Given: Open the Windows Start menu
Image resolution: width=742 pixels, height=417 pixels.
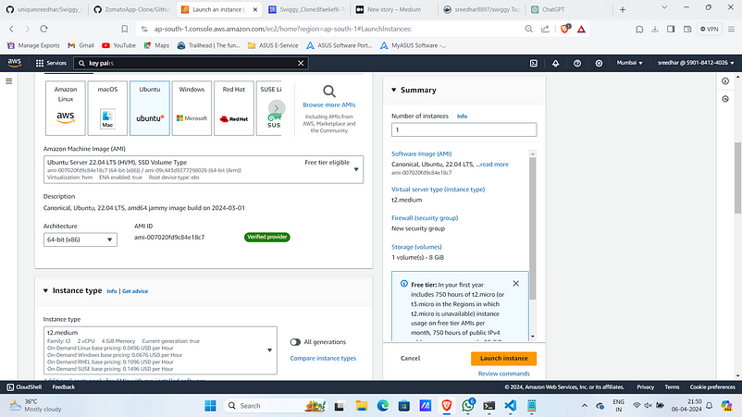Looking at the screenshot, I should 210,406.
